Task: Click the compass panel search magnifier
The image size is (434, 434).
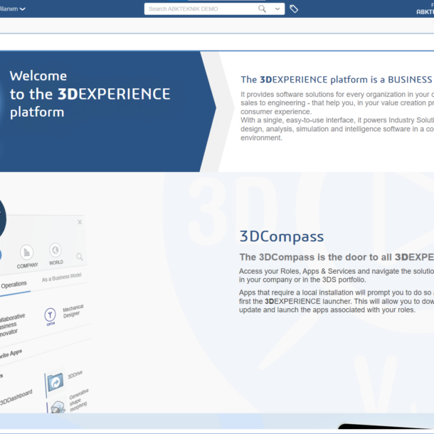Action: pyautogui.click(x=80, y=257)
